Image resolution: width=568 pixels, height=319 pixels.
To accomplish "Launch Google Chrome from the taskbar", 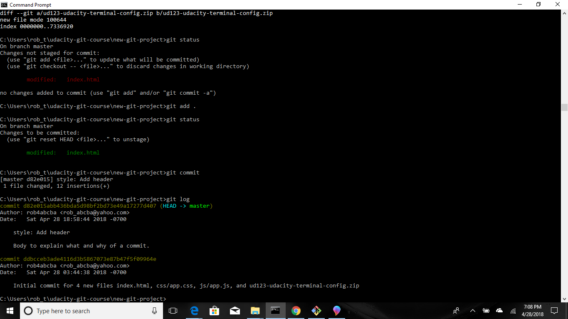I will [x=296, y=310].
